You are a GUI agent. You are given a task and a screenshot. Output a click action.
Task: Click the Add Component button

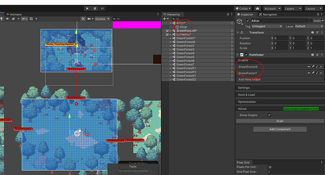(280, 129)
